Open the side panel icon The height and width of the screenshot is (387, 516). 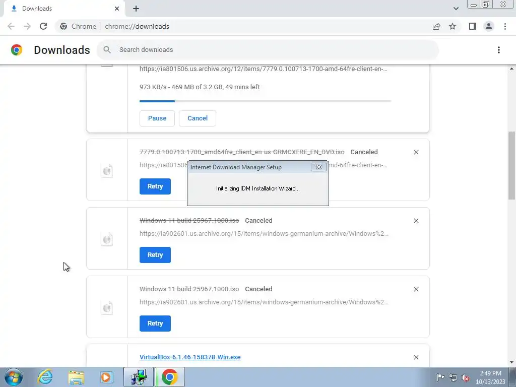coord(473,26)
